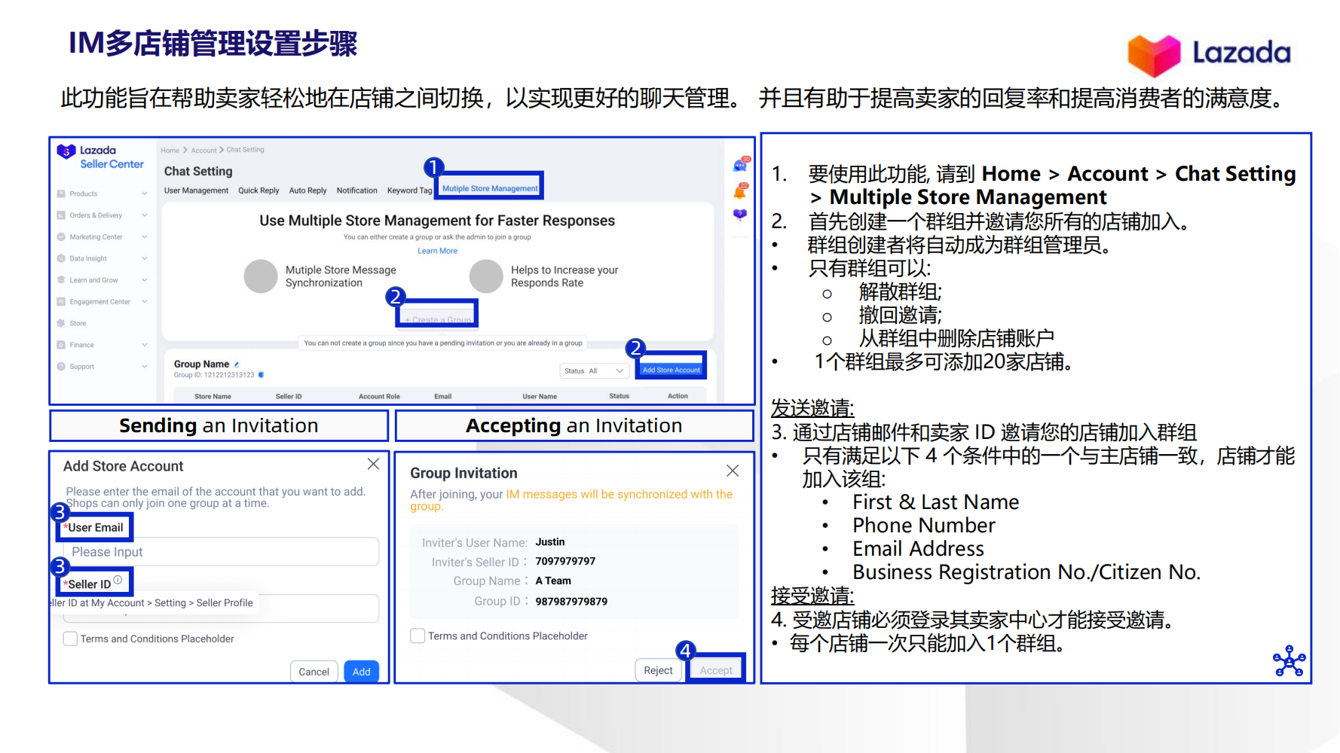This screenshot has height=753, width=1340.
Task: Expand the Learn and Grow chevron
Action: [x=144, y=280]
